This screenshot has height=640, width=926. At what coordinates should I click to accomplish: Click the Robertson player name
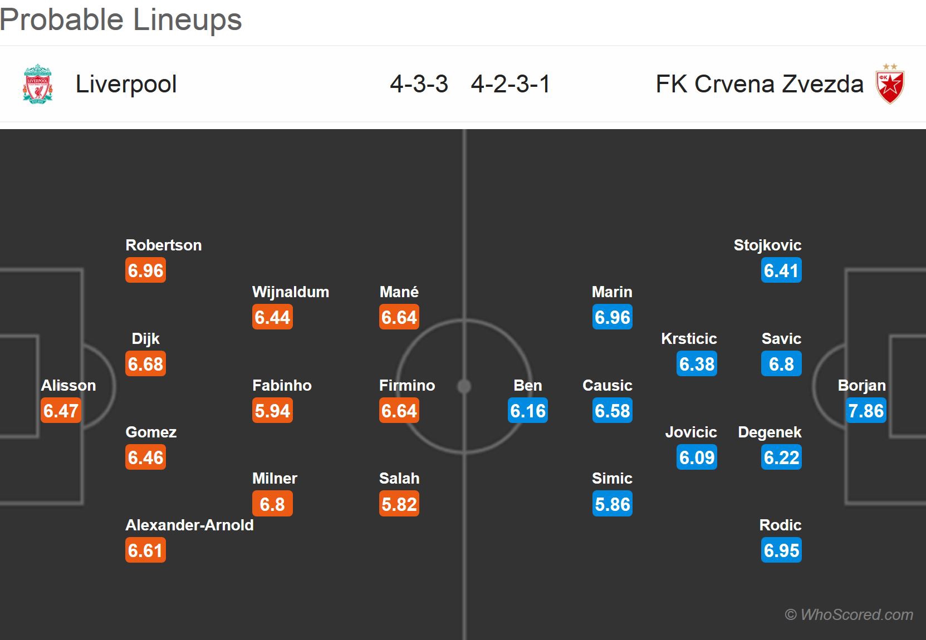[x=164, y=245]
